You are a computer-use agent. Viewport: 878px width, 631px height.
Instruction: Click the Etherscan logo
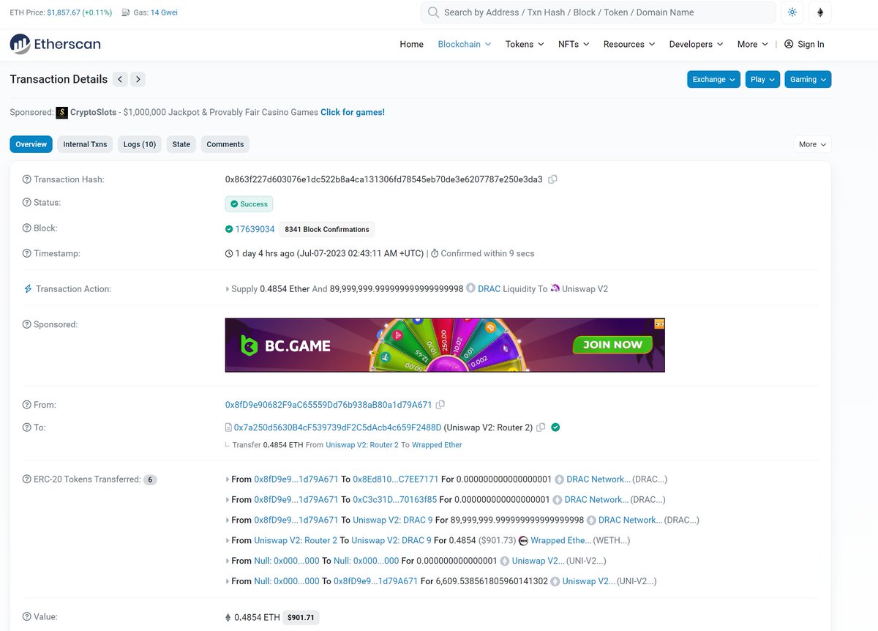(56, 44)
